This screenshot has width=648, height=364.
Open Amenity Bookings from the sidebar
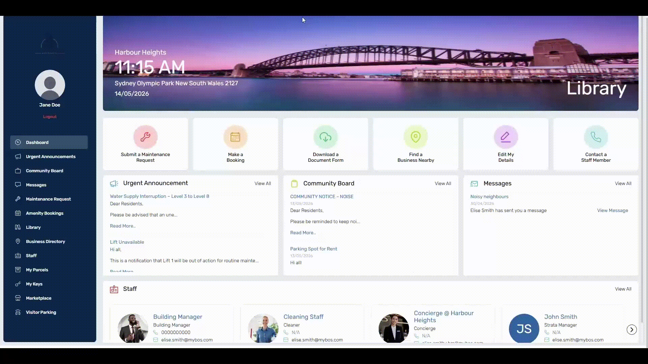tap(49, 213)
